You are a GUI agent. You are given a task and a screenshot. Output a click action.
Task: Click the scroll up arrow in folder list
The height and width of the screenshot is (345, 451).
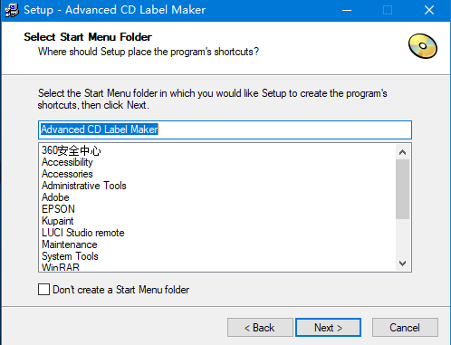tap(402, 152)
